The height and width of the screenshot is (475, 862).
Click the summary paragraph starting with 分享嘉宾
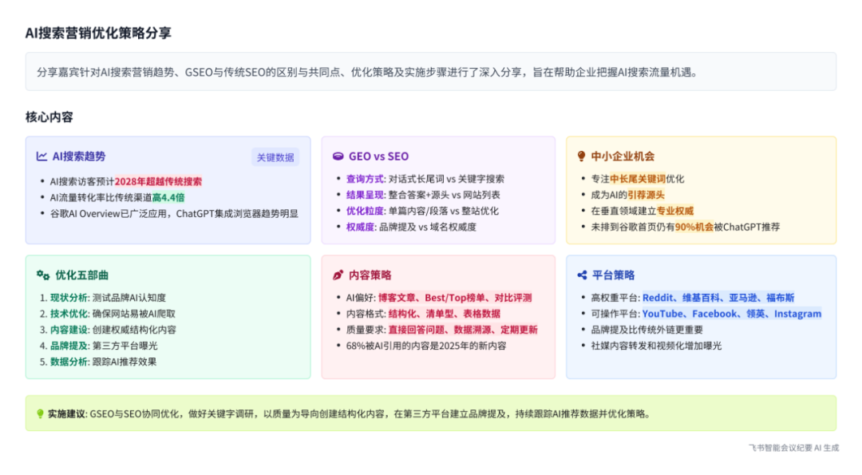pos(367,72)
